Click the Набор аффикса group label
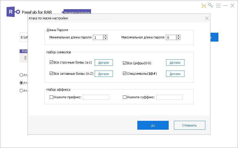Viewport: 238px width, 148px height. 58,90
